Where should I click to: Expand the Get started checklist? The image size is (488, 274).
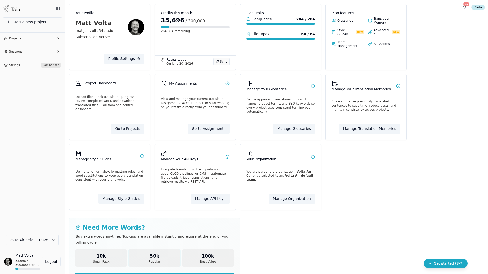pyautogui.click(x=446, y=263)
